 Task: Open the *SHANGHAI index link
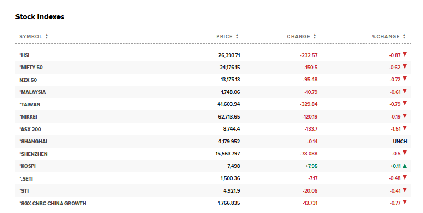point(33,142)
